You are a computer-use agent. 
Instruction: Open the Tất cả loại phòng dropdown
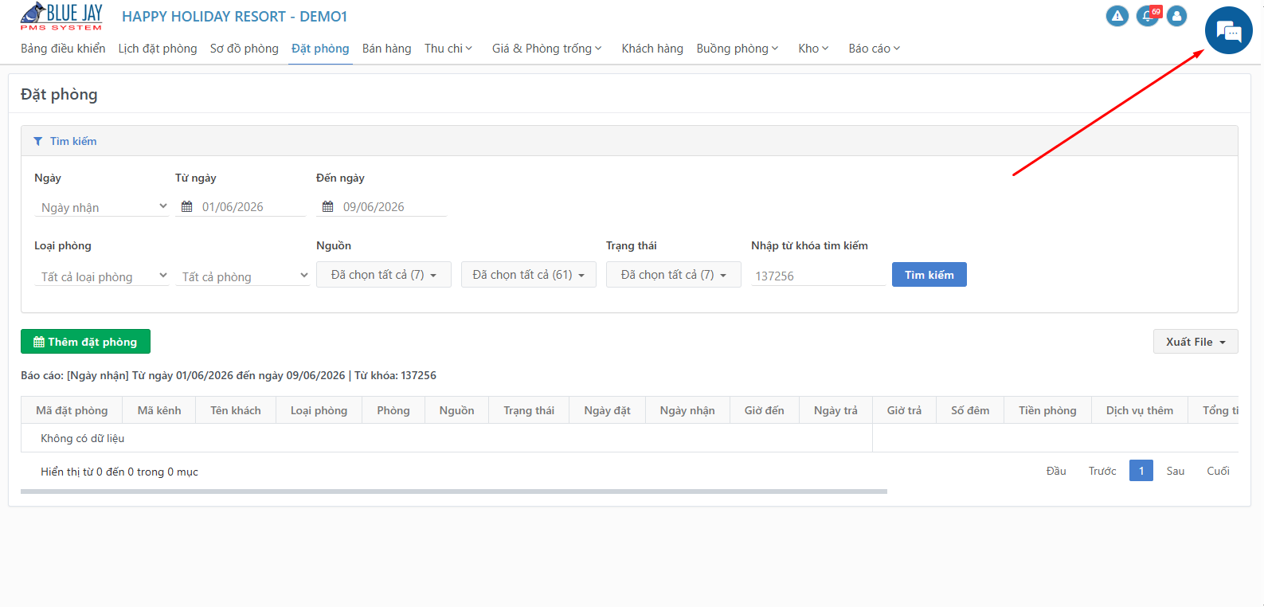[102, 276]
